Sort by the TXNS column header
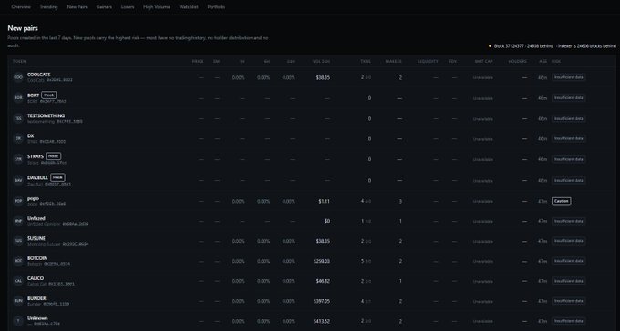This screenshot has width=620, height=331. pos(366,62)
